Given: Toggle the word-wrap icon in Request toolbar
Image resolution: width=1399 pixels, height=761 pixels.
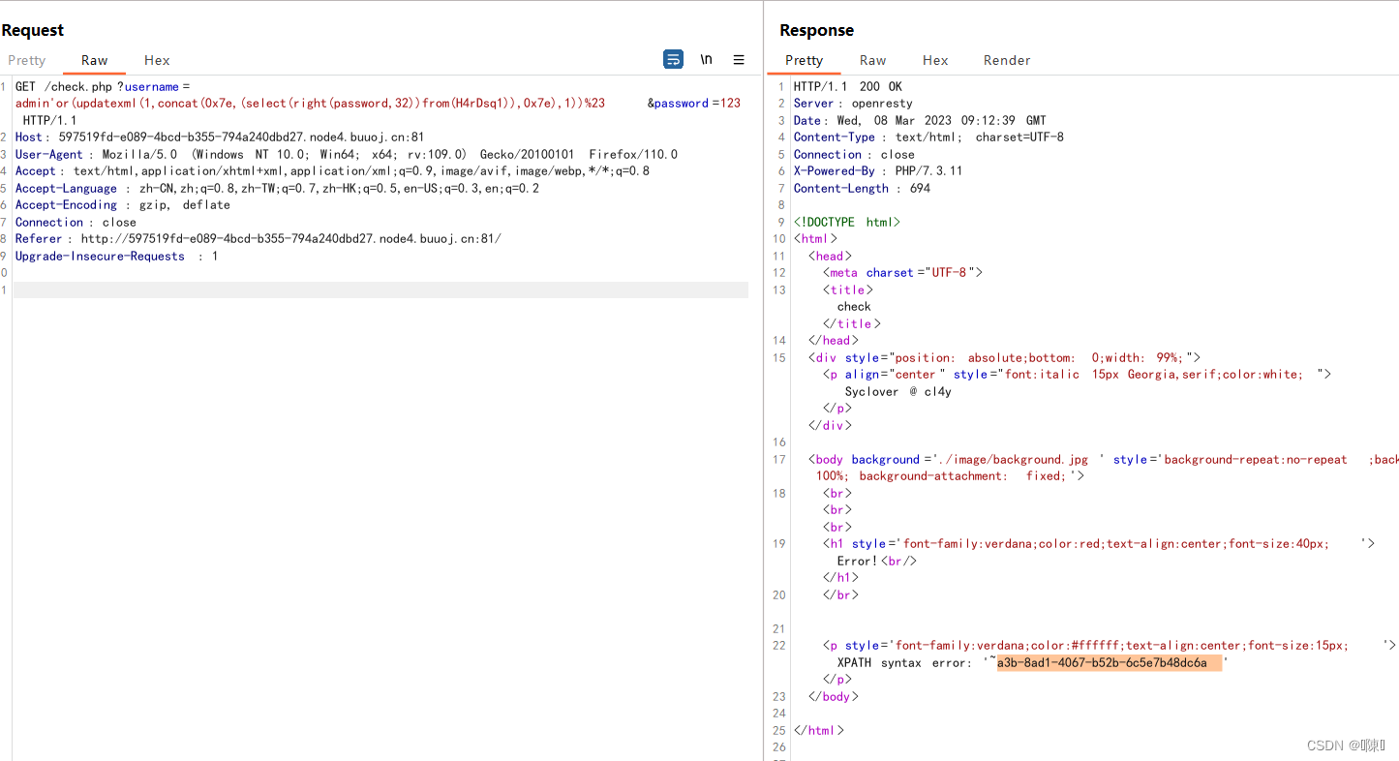Looking at the screenshot, I should 673,60.
